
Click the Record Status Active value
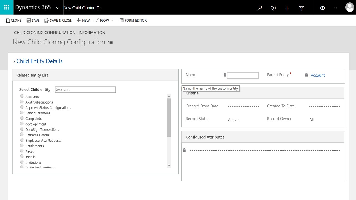pos(233,120)
